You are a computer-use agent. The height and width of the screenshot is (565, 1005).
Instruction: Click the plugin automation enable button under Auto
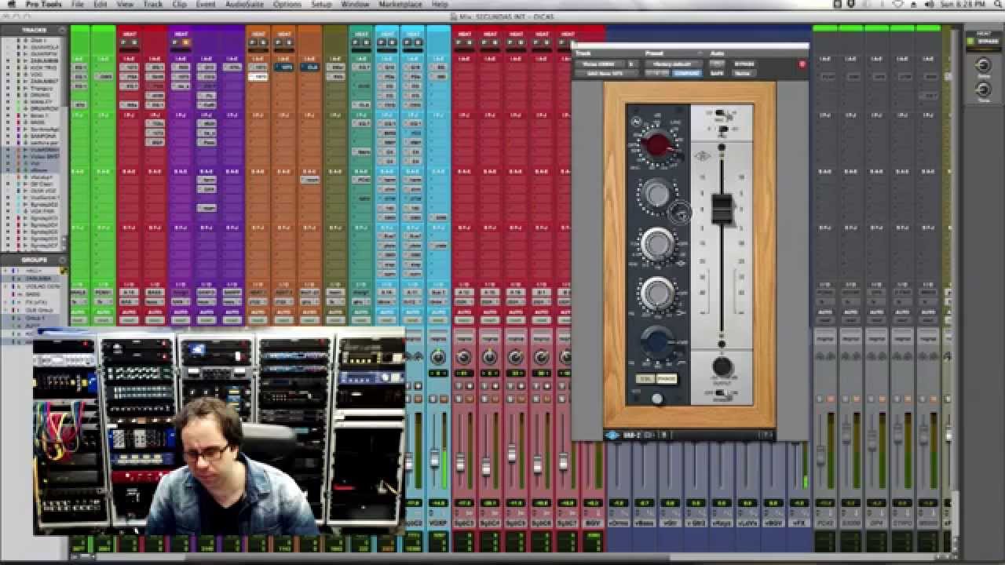point(716,64)
